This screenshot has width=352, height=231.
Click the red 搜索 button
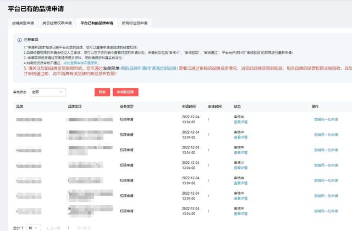(102, 92)
